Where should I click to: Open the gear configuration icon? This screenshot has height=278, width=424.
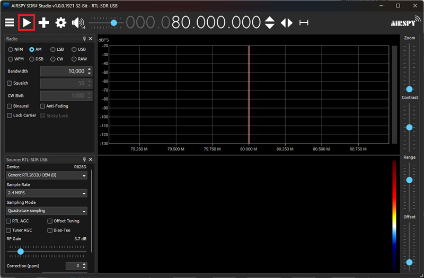61,23
